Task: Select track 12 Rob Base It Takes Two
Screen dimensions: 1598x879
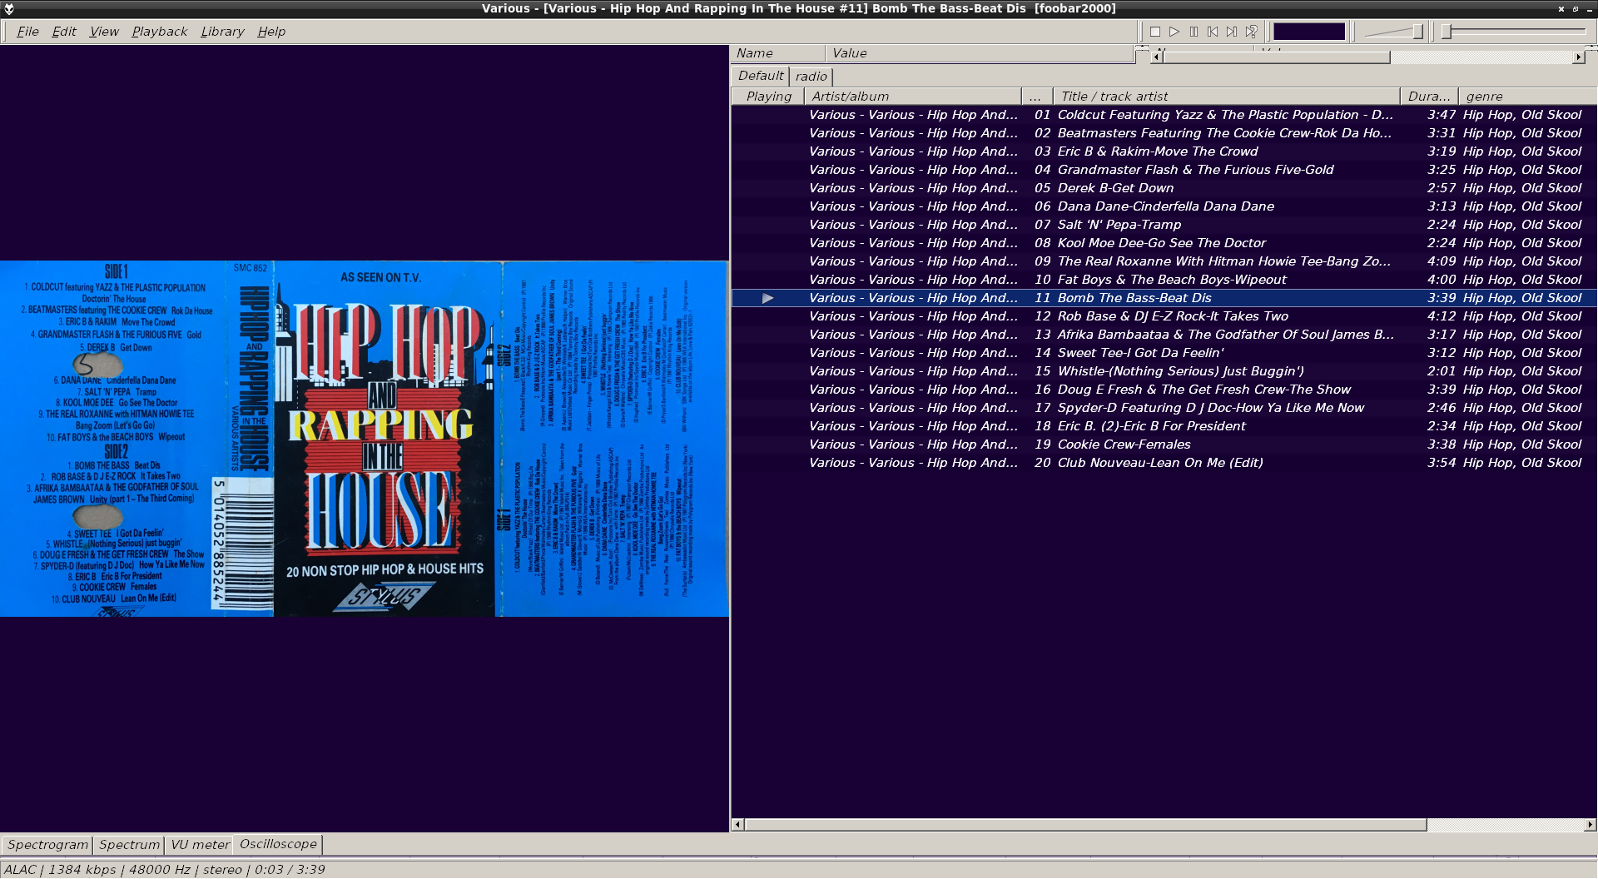Action: point(1164,316)
